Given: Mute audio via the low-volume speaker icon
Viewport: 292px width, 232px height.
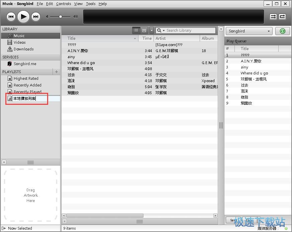Looking at the screenshot, I should 47,17.
